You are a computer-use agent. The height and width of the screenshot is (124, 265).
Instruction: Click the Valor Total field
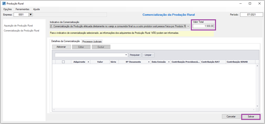point(203,26)
